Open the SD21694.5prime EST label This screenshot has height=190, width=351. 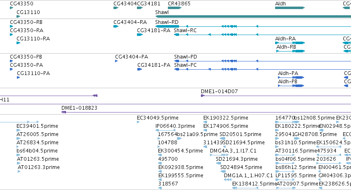[244, 143]
